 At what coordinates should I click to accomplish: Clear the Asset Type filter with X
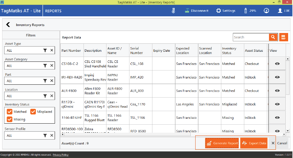click(52, 50)
